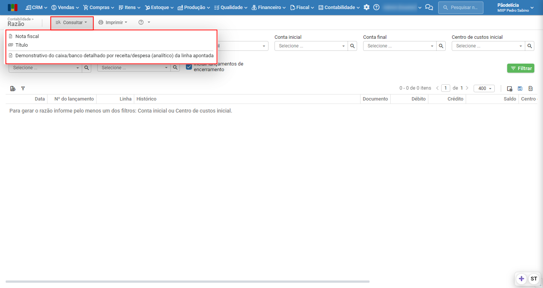The image size is (543, 288).
Task: Open the settings gear in the top bar
Action: pyautogui.click(x=367, y=8)
